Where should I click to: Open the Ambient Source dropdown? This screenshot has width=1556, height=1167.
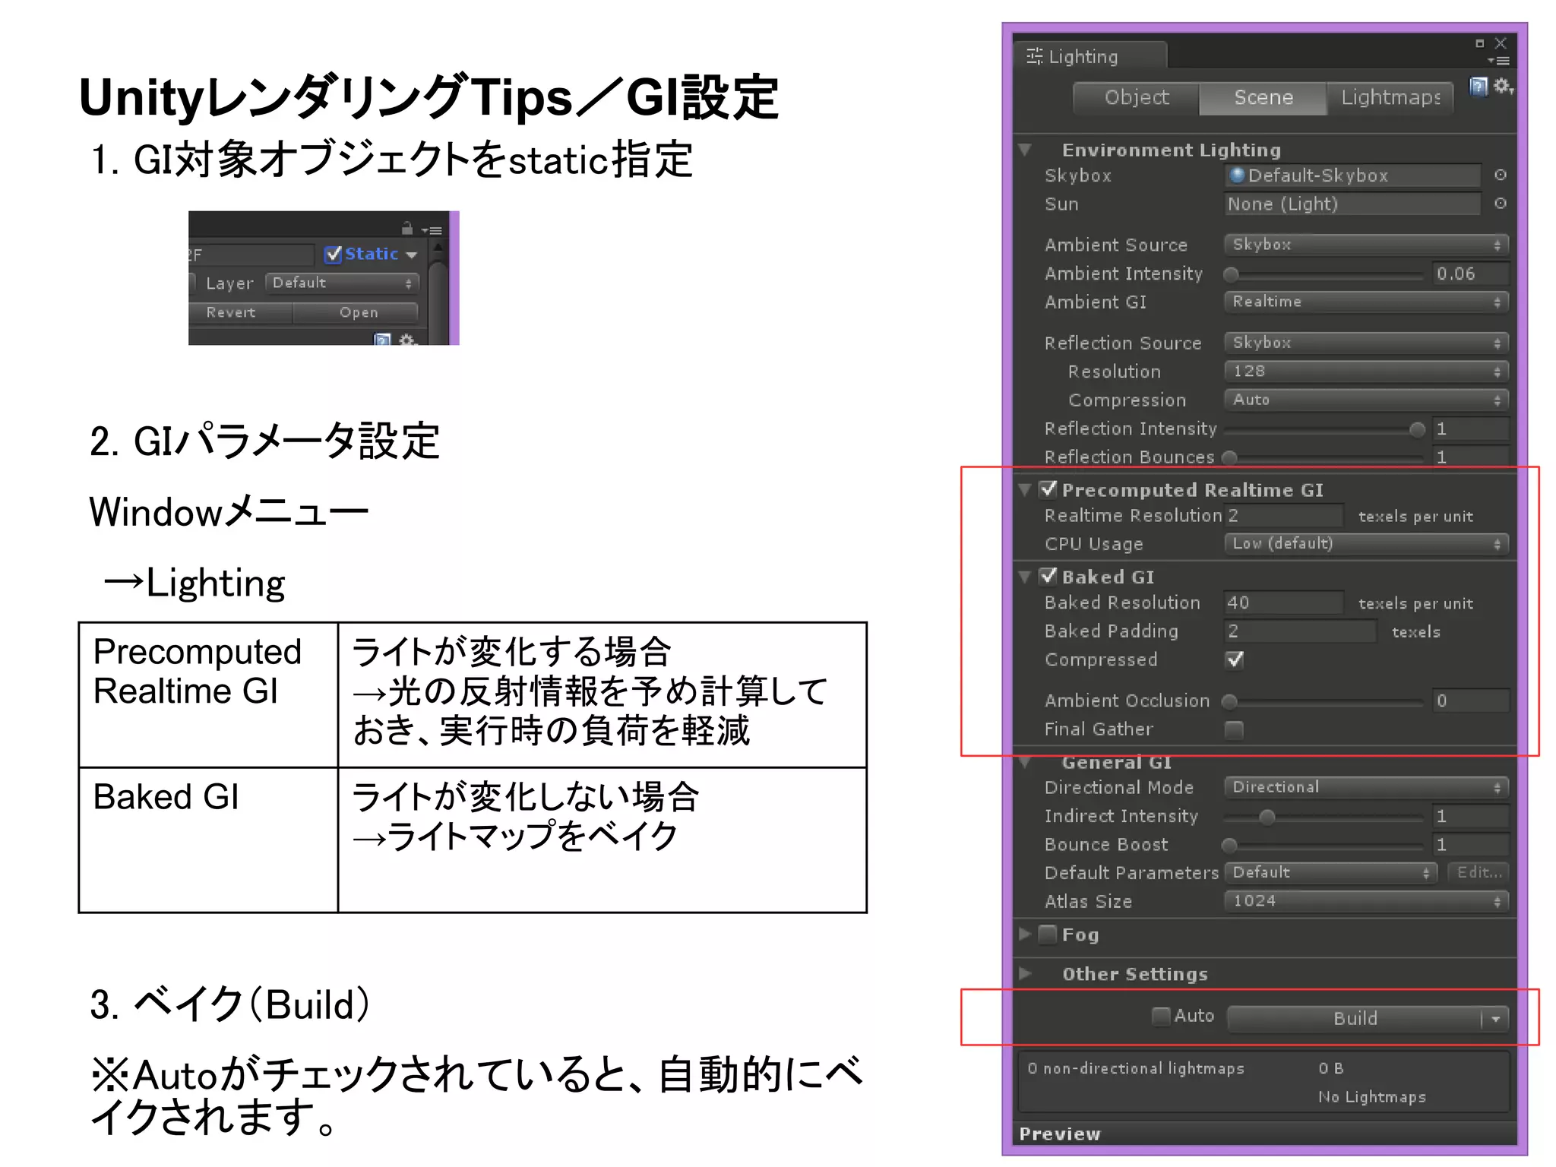tap(1366, 245)
